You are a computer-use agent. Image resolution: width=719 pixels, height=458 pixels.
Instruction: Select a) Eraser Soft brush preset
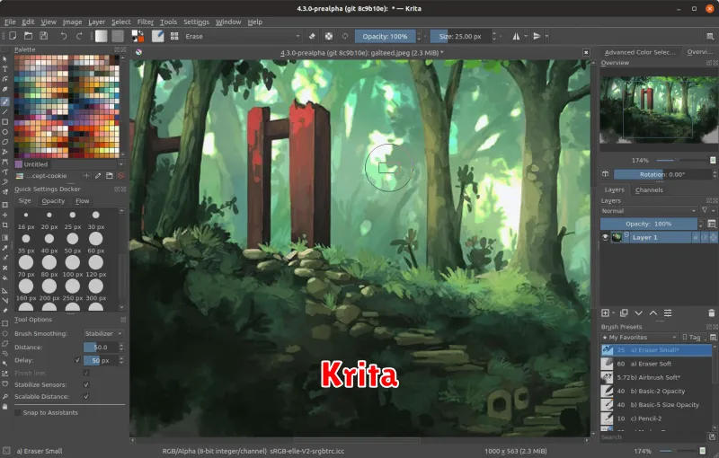coord(656,364)
